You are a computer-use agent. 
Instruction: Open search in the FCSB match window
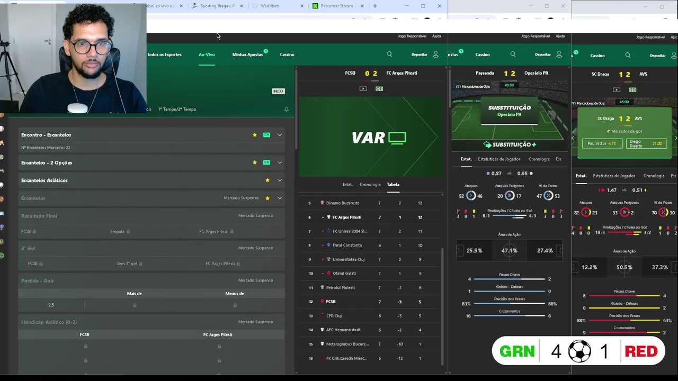click(389, 55)
